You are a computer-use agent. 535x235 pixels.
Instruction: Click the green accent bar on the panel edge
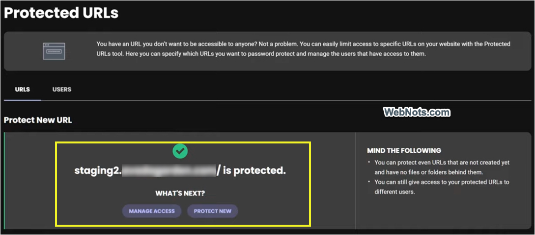pos(4,180)
